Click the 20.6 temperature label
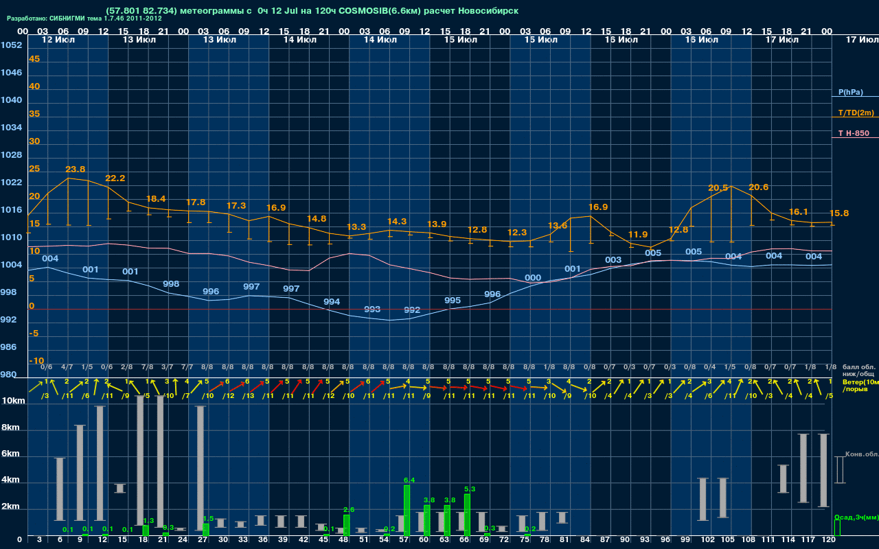 click(758, 187)
